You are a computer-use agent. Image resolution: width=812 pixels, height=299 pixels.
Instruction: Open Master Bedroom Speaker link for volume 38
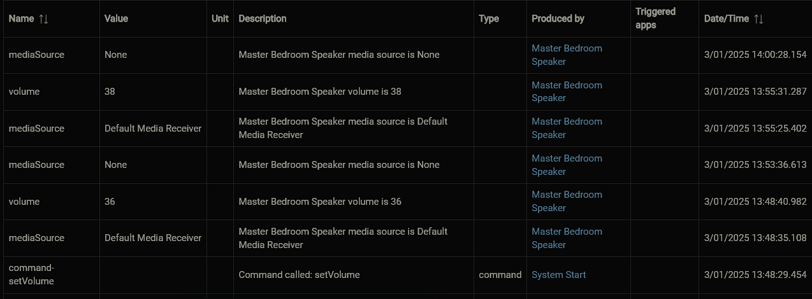click(x=567, y=92)
